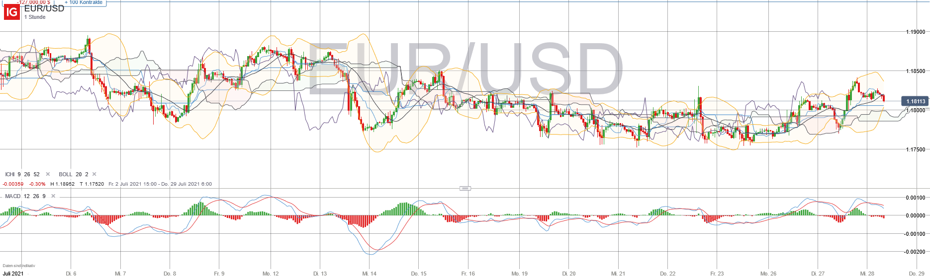Click the 'Mo. 19' date on time axis
The height and width of the screenshot is (278, 930).
520,274
